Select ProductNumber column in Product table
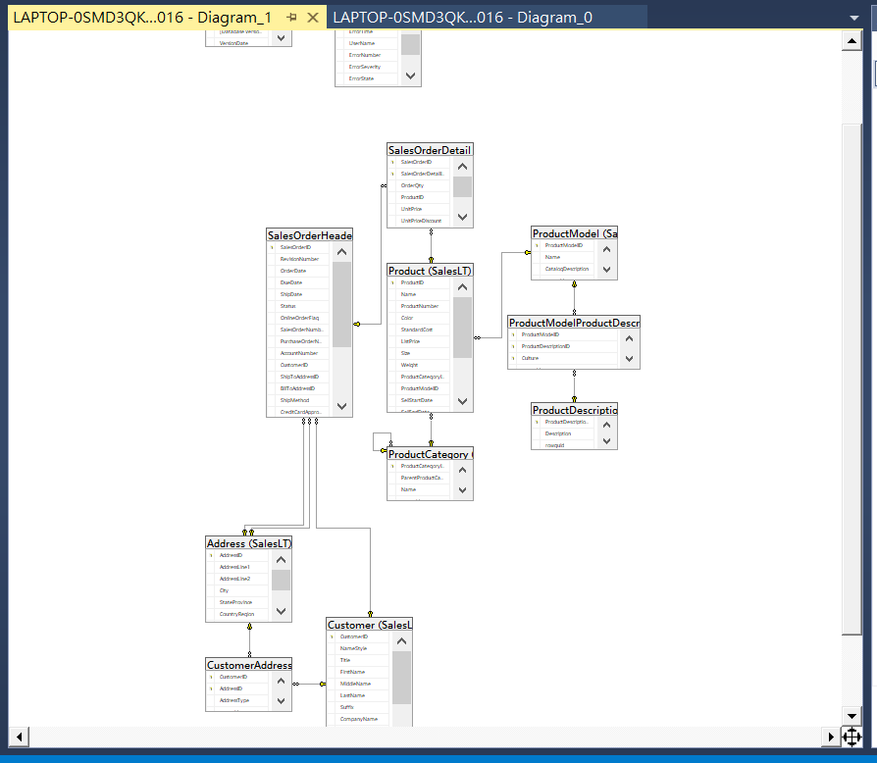The width and height of the screenshot is (877, 763). 419,306
